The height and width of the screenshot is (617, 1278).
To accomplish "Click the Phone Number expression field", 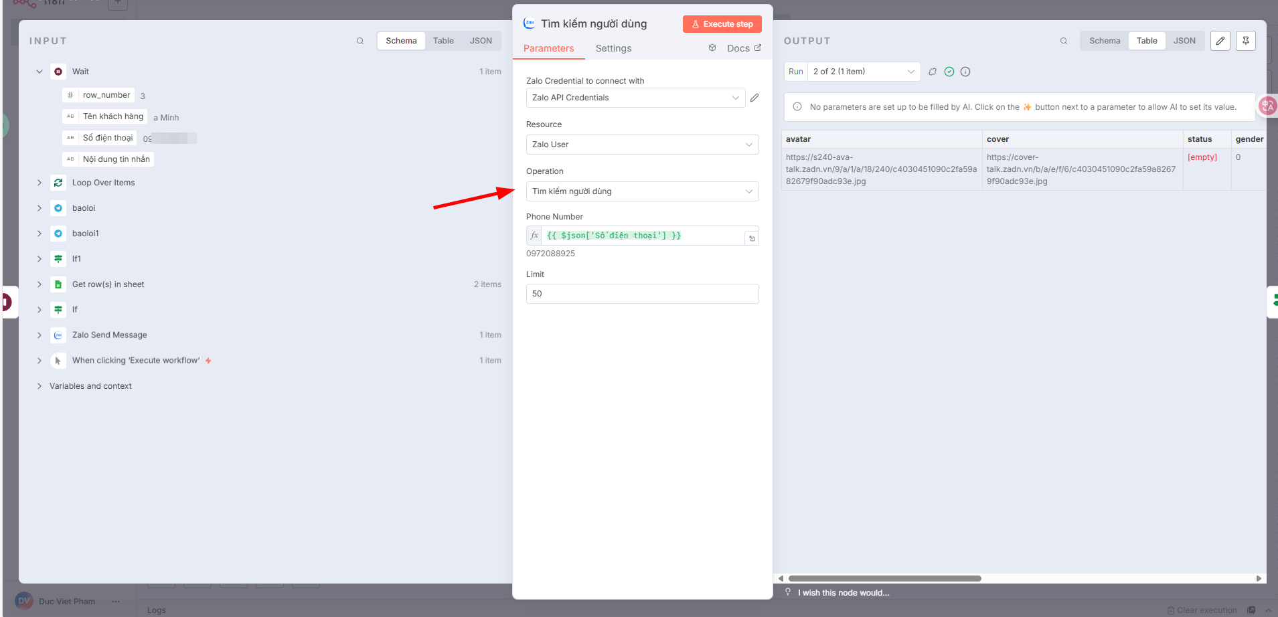I will pos(643,236).
